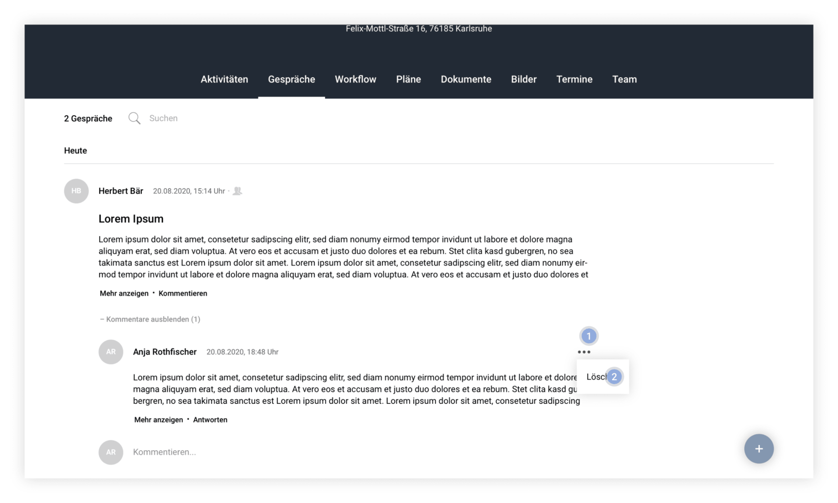Click Kommentieren under Herbert Bär's post
Screen dimensions: 838x503
coord(183,293)
